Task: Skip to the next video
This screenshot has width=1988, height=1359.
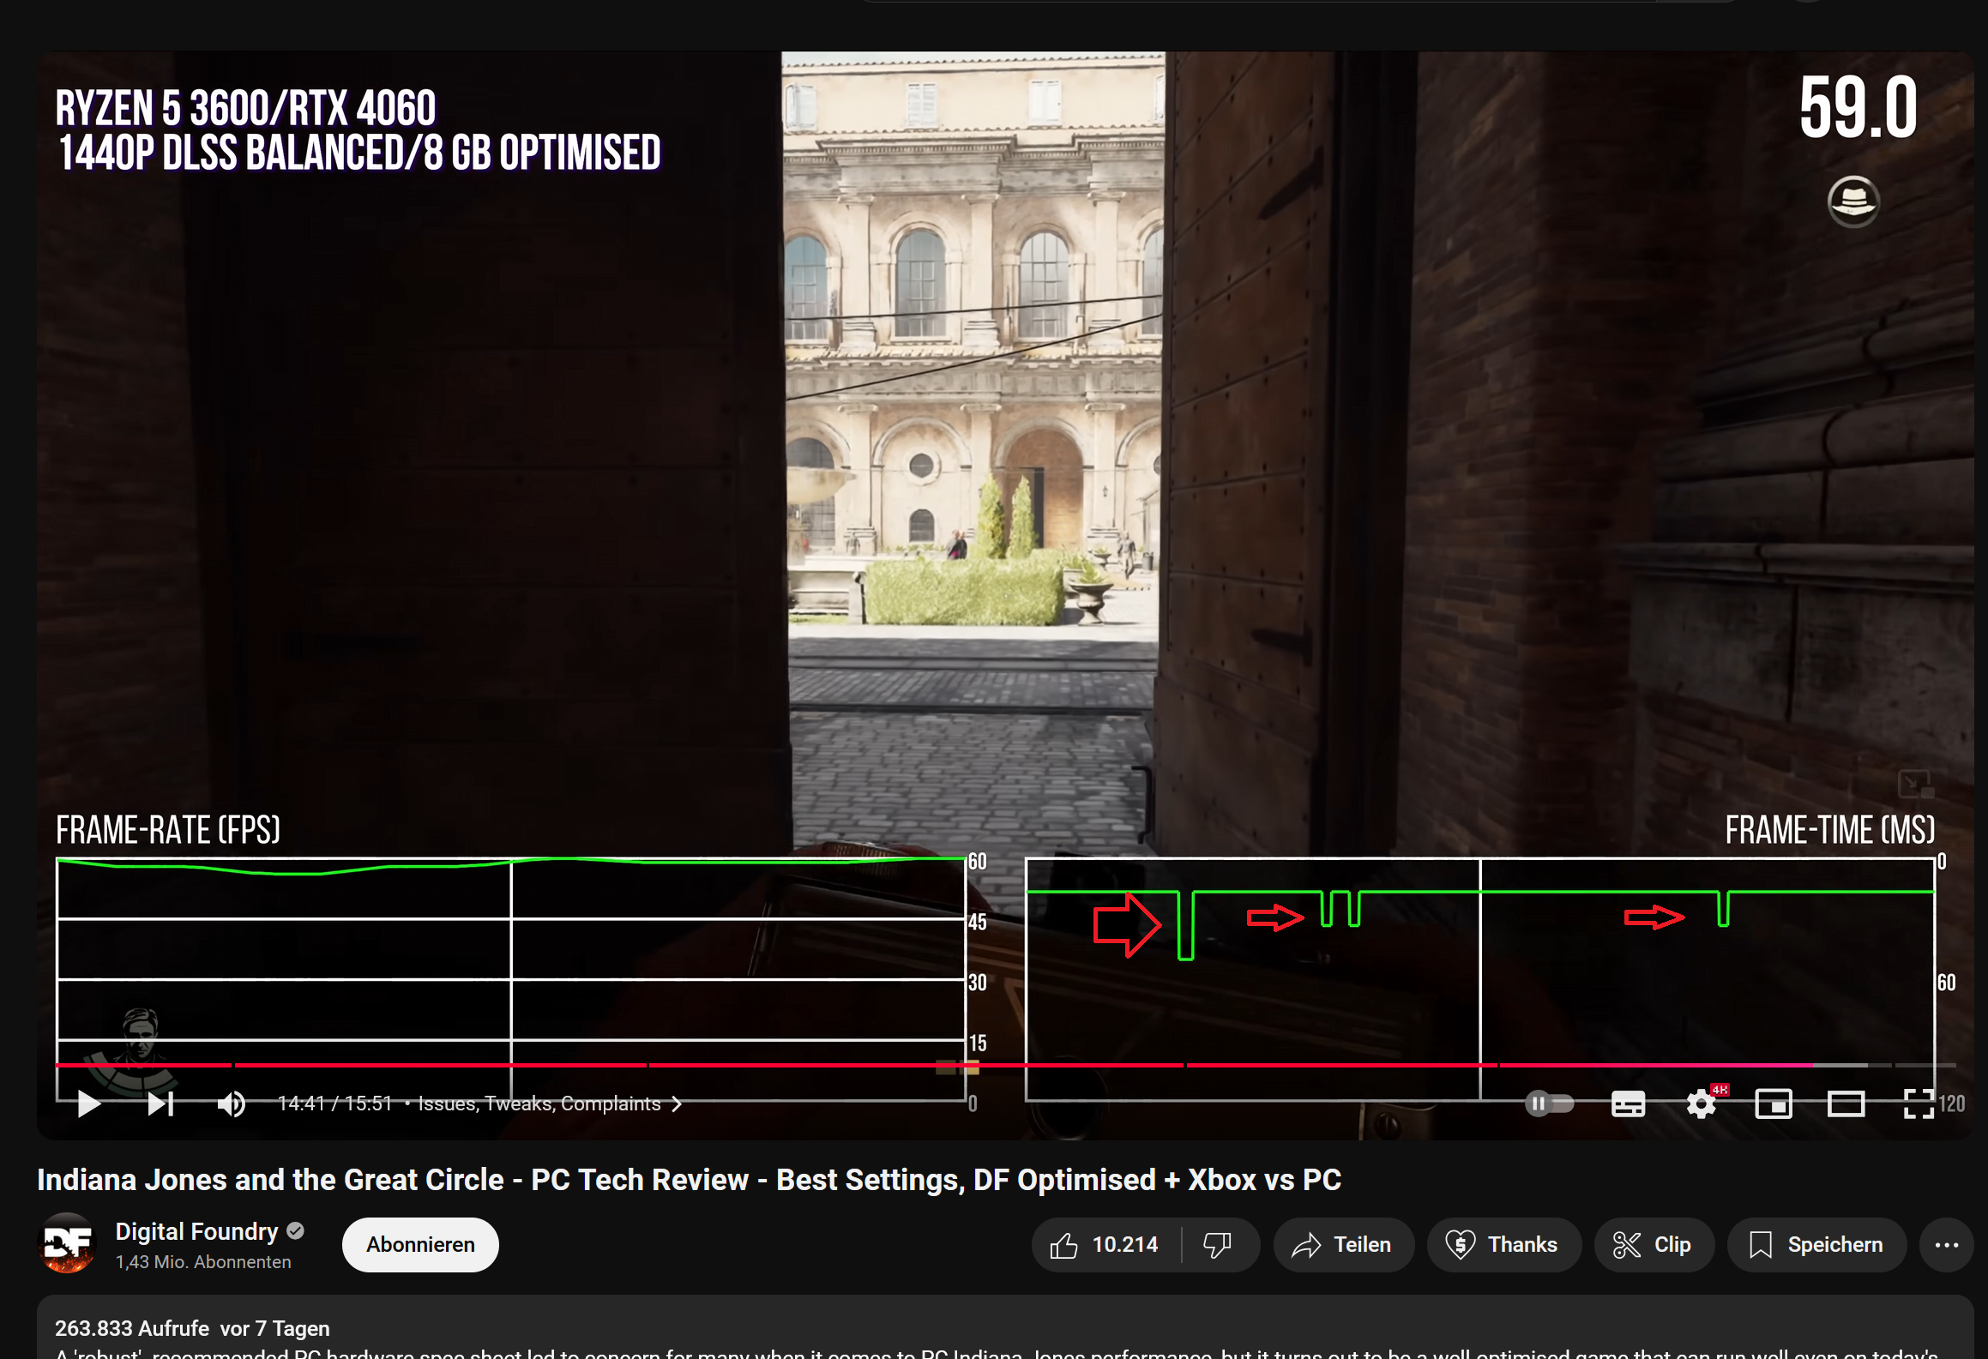Action: tap(160, 1103)
